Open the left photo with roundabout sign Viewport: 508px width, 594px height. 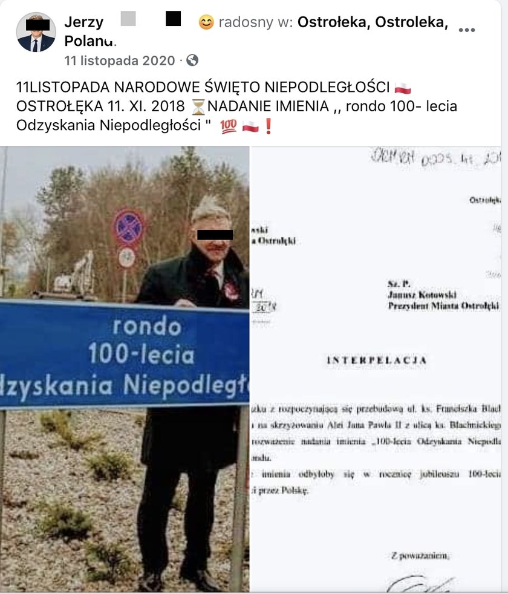click(125, 370)
